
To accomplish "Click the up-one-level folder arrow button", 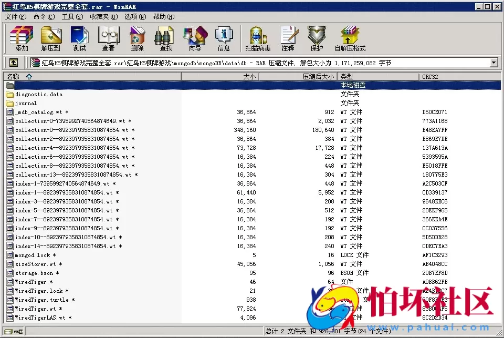I will point(13,62).
